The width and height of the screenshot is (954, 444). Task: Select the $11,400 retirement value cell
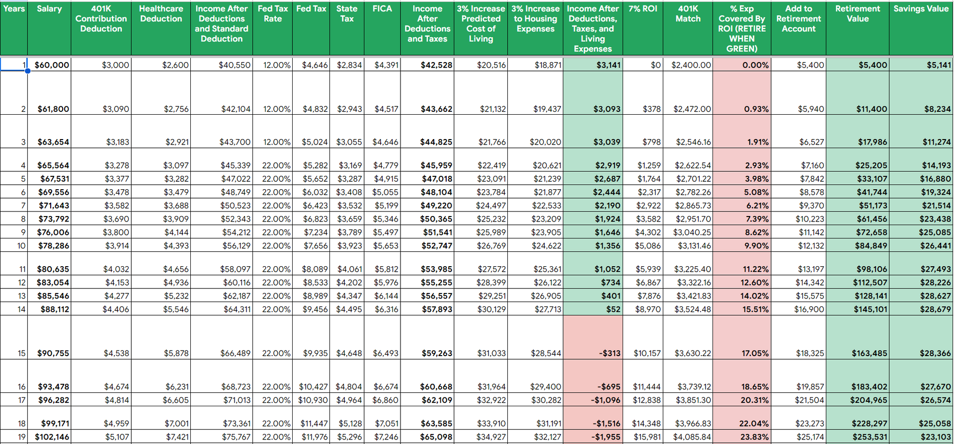[x=858, y=93]
